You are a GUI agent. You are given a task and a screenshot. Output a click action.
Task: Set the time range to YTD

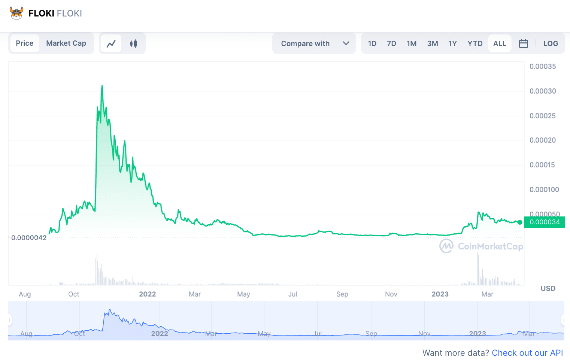pyautogui.click(x=475, y=43)
